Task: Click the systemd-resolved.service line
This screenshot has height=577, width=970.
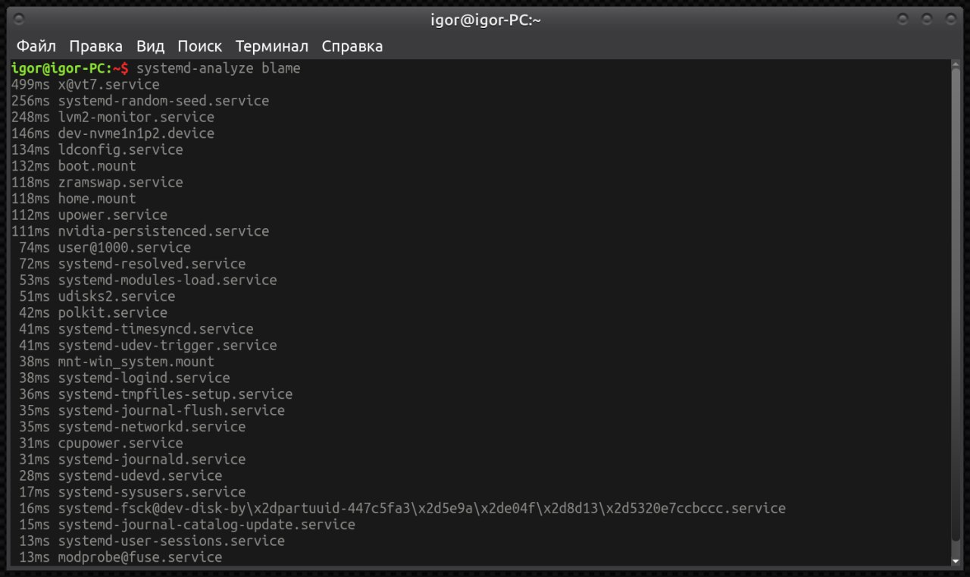Action: click(133, 264)
